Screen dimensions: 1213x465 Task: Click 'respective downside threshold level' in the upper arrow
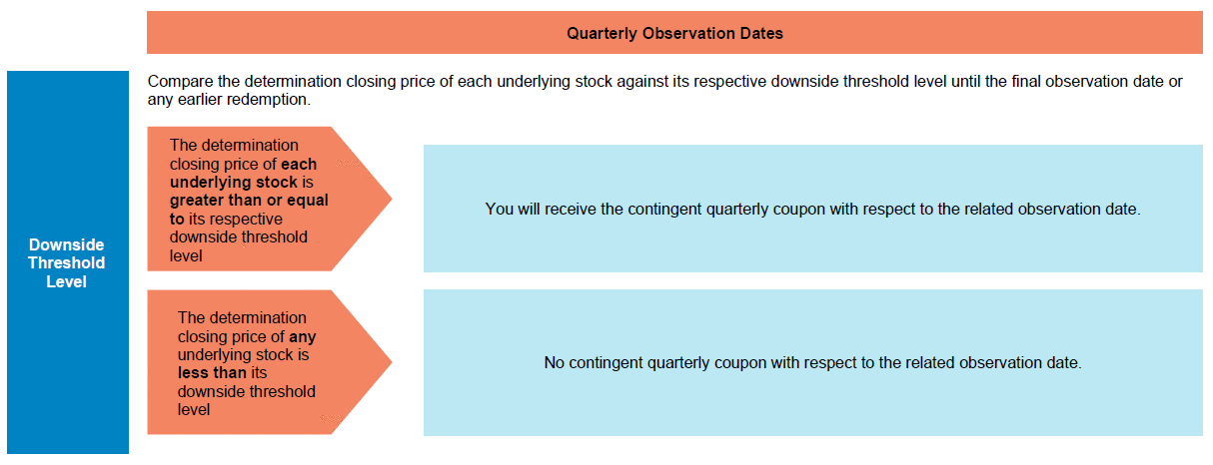pyautogui.click(x=239, y=236)
